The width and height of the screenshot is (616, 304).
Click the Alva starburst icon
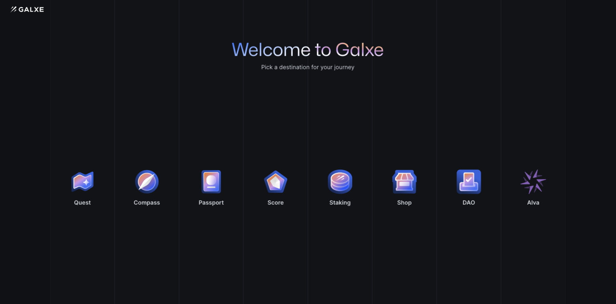click(533, 181)
